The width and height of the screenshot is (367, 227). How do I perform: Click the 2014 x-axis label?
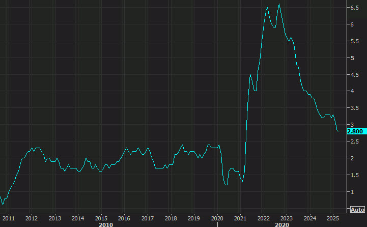[78, 218]
